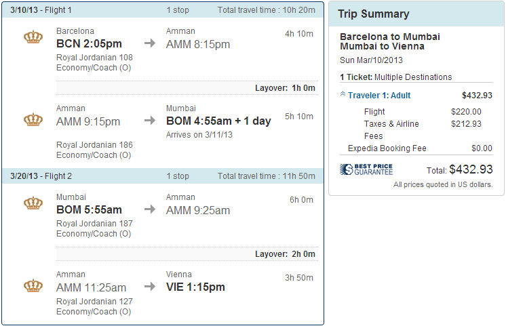
Task: Select the 3/20/13 Flight 2 header bar
Action: pyautogui.click(x=163, y=176)
